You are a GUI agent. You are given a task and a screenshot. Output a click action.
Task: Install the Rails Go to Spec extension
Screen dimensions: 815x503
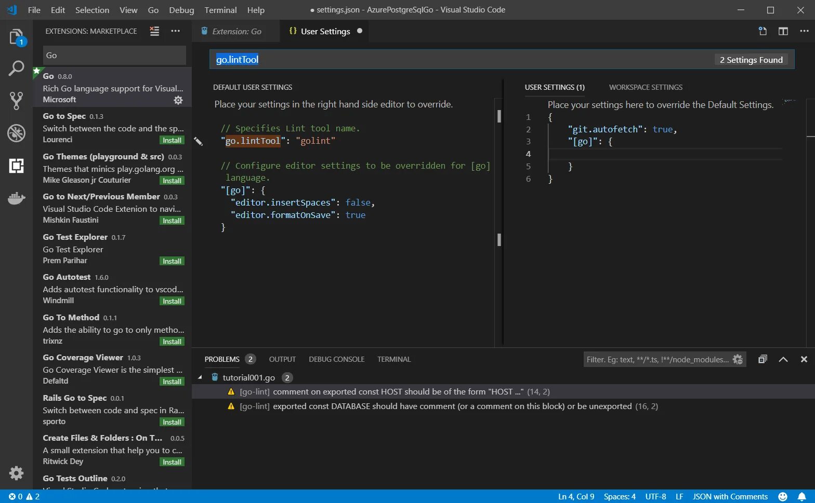(172, 422)
